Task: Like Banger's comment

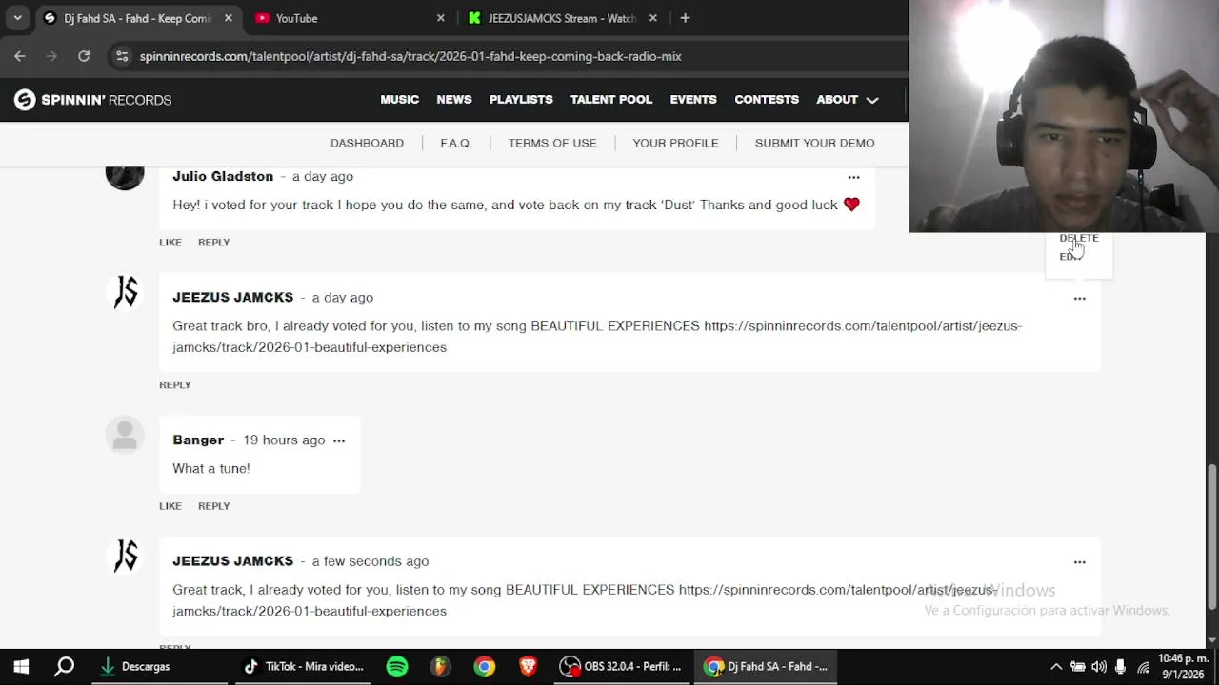Action: 170,506
